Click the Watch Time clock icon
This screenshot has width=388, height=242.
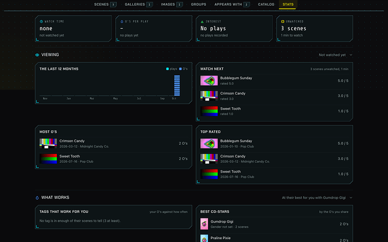[x=41, y=21]
